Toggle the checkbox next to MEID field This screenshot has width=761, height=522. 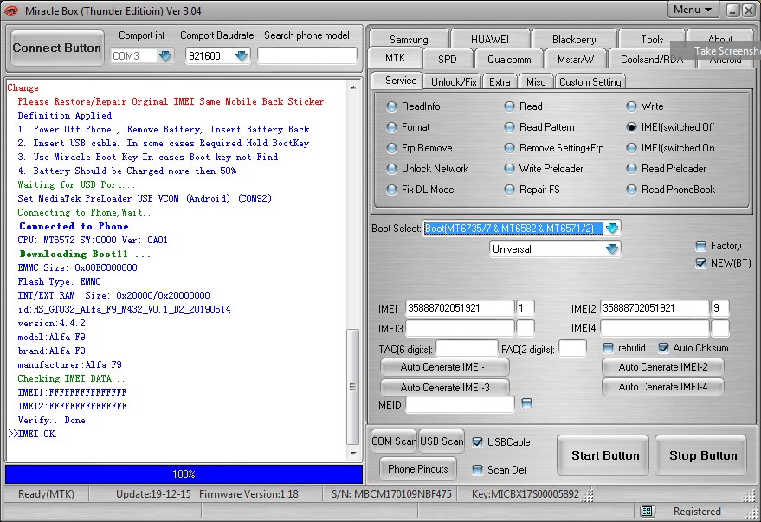pos(526,403)
